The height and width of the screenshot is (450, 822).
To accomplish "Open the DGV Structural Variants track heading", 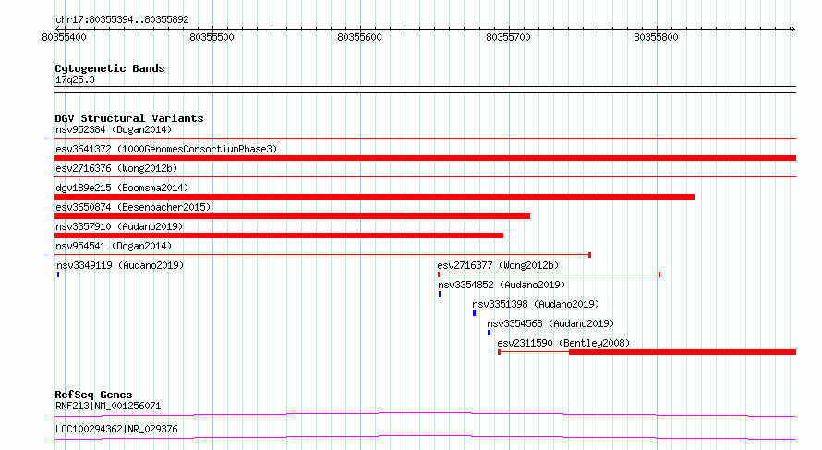I will point(129,118).
